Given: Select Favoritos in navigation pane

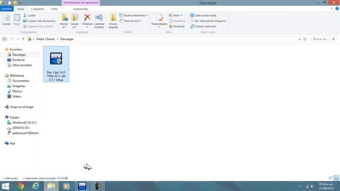Looking at the screenshot, I should click(x=15, y=49).
